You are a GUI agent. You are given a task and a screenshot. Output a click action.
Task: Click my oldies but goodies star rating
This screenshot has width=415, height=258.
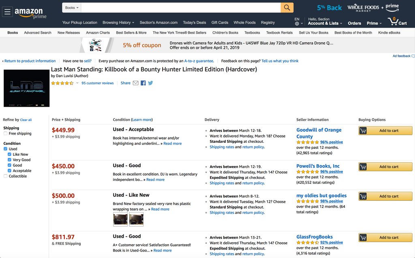pyautogui.click(x=308, y=201)
